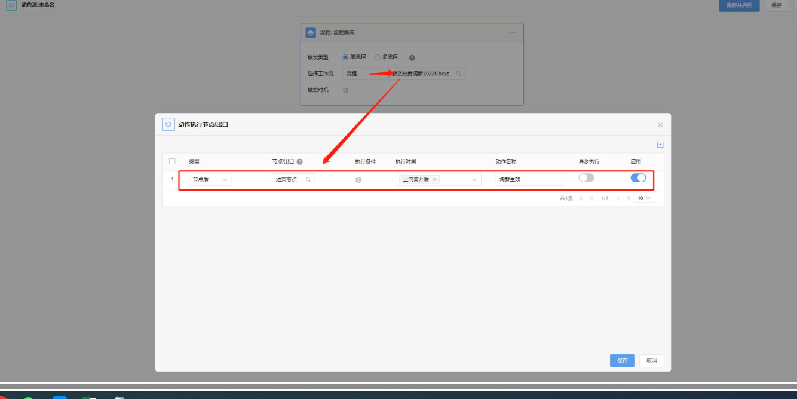Viewport: 797px width, 399px height.
Task: Turn off the 启用 switch in row 1
Action: tap(638, 178)
